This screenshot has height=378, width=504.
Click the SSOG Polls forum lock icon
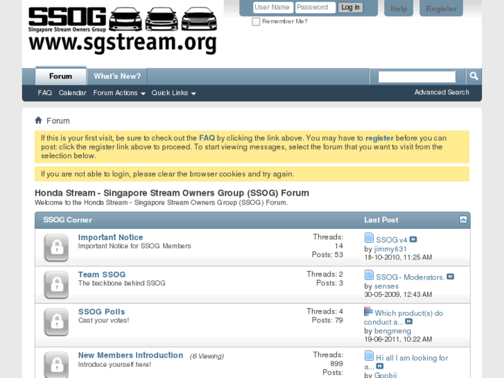(x=57, y=322)
